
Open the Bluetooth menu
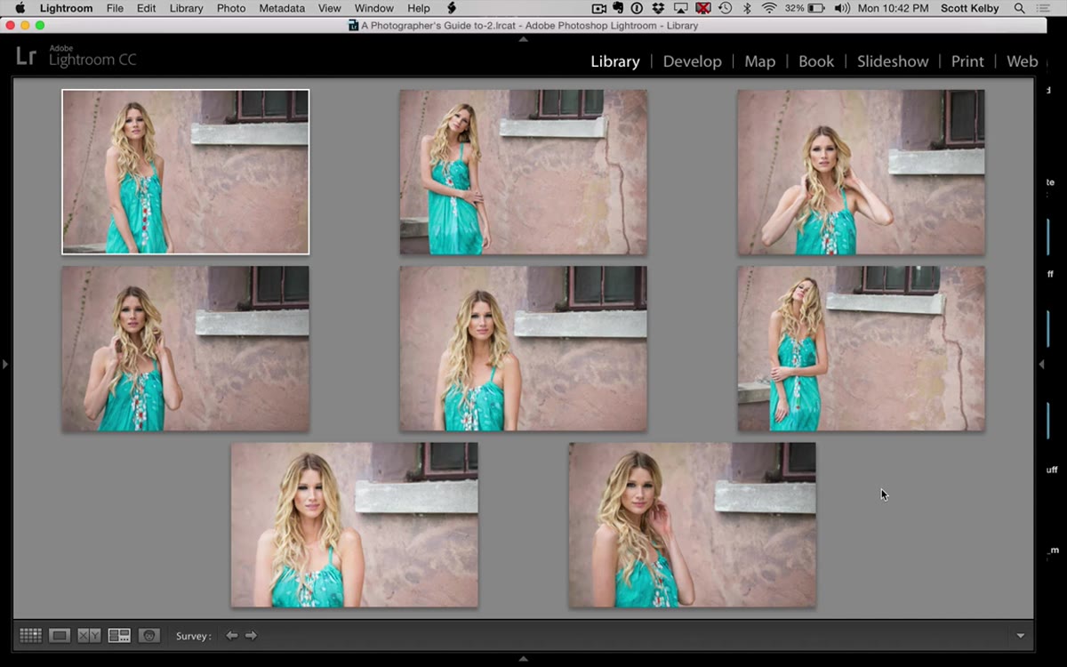pos(747,8)
